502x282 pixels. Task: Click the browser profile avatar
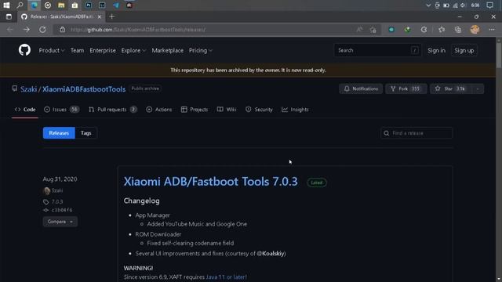pyautogui.click(x=475, y=30)
